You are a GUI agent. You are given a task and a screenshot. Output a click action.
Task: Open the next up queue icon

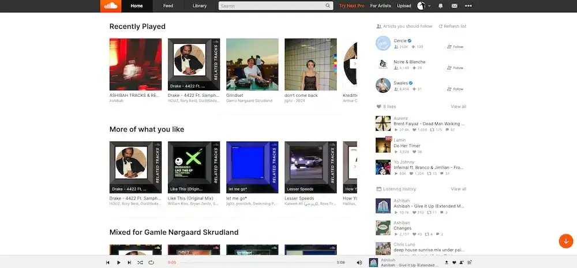click(470, 262)
